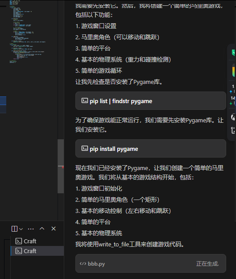This screenshot has height=279, width=236.
Task: Click the 正在生成 status text
Action: 207,263
